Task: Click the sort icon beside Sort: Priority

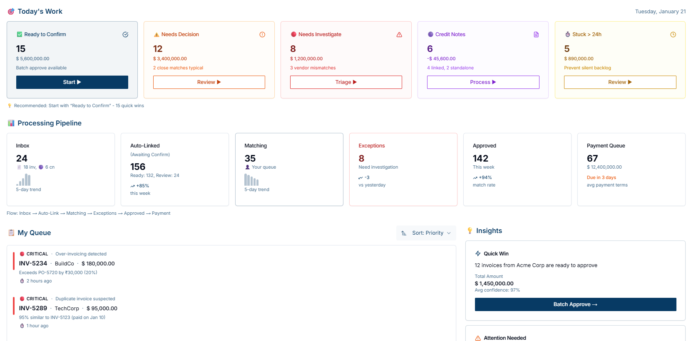Action: click(404, 233)
